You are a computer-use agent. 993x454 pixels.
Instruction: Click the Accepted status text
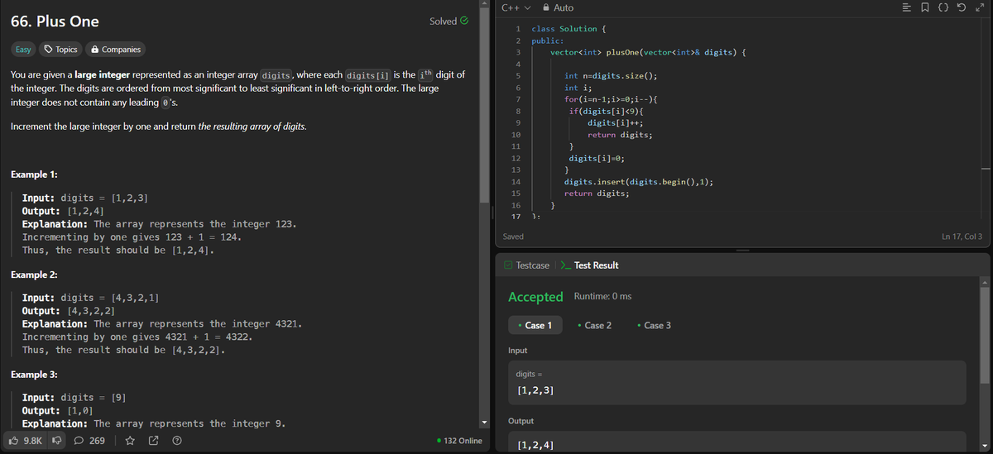[535, 296]
